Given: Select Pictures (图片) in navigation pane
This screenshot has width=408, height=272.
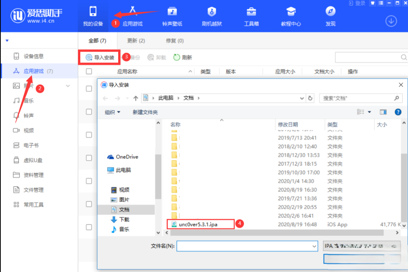Looking at the screenshot, I should click(x=120, y=199).
